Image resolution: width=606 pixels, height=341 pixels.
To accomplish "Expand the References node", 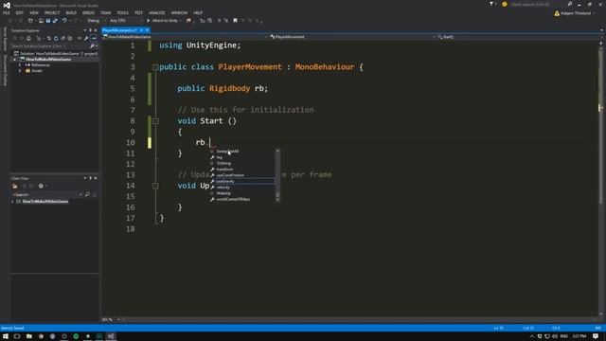I will (20, 65).
